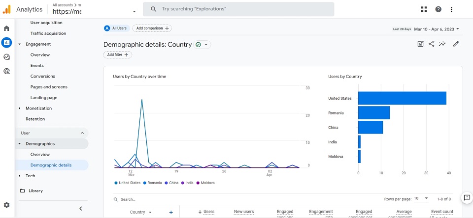Open the Explore icon in left rail
The height and width of the screenshot is (218, 473).
(x=6, y=57)
